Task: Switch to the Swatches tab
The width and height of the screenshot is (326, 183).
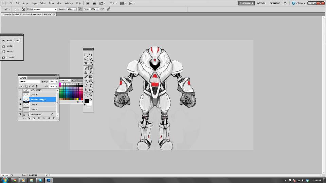Action: [65, 81]
